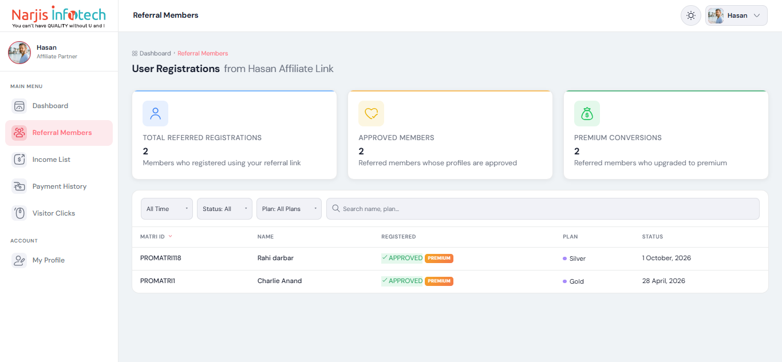Click the APPROVED badge in Charlie Anand row
The image size is (782, 362).
(402, 281)
